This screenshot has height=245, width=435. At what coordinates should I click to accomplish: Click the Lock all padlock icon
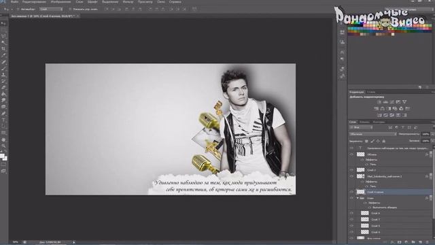pos(384,141)
